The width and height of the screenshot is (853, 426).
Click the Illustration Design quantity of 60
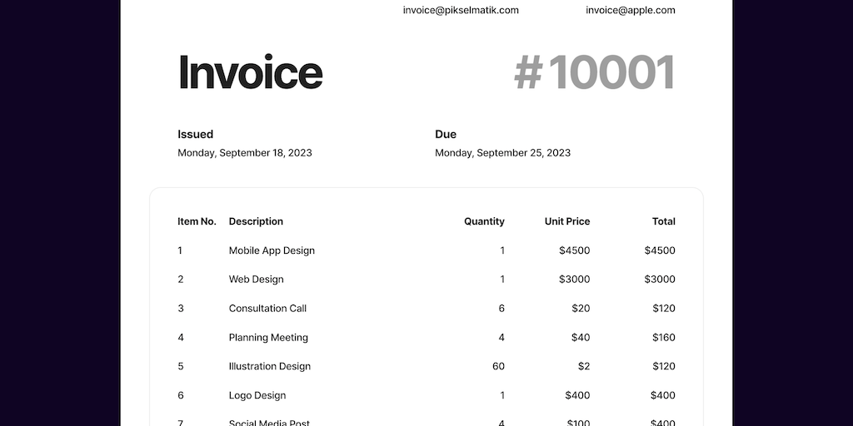(498, 366)
